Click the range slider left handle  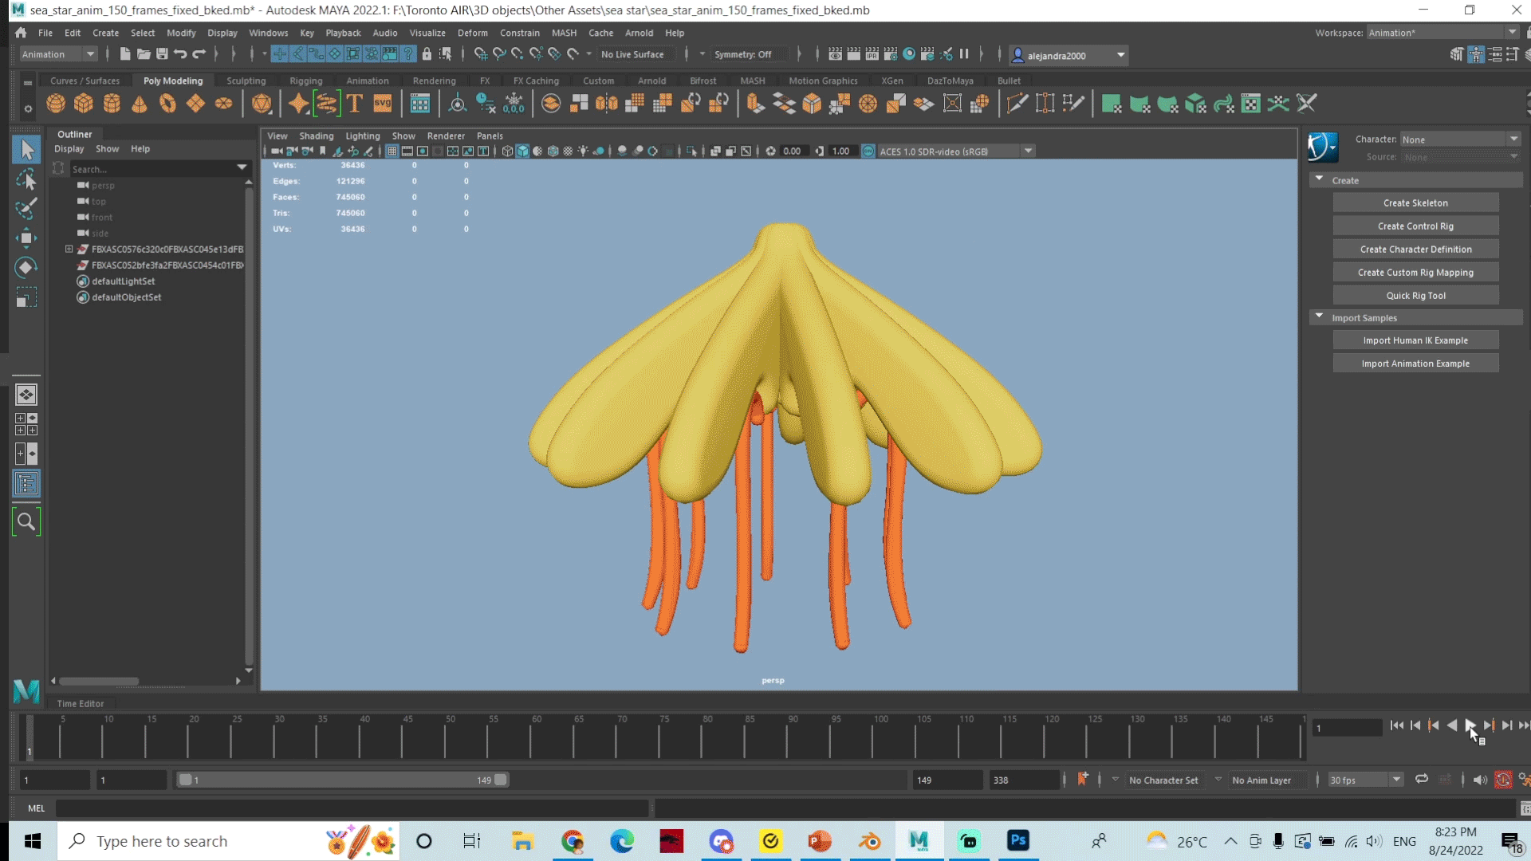coord(185,780)
